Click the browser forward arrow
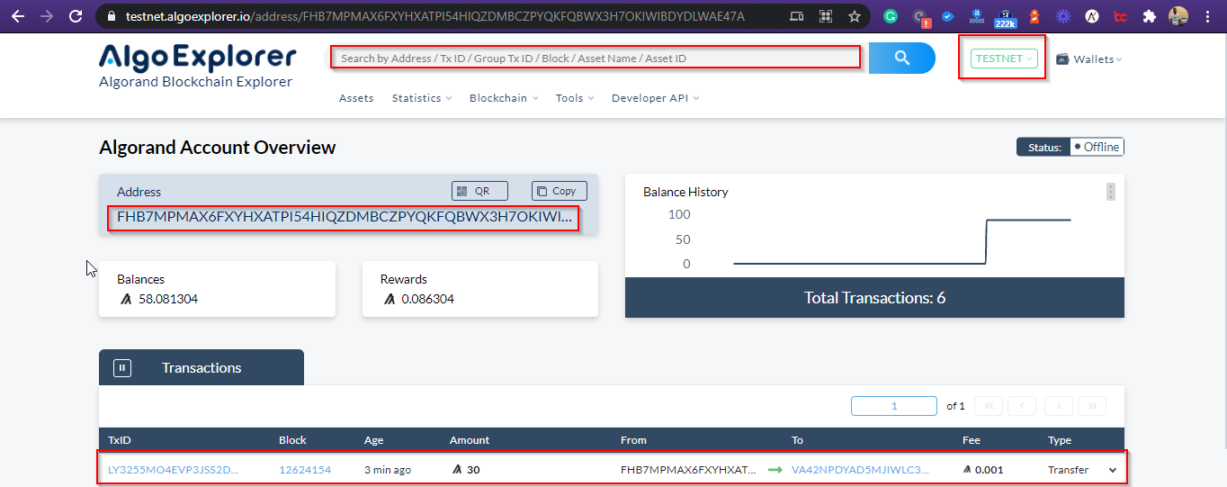The height and width of the screenshot is (487, 1227). (x=47, y=16)
